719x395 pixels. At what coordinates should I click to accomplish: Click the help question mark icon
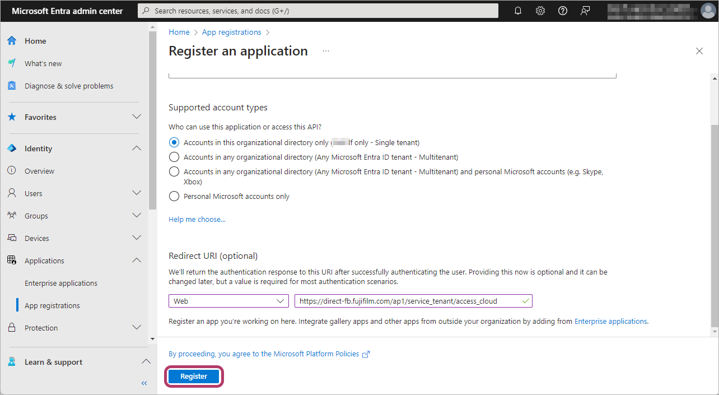click(563, 11)
